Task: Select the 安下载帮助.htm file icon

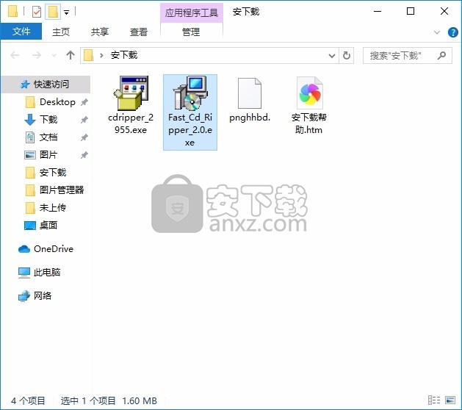Action: (309, 93)
